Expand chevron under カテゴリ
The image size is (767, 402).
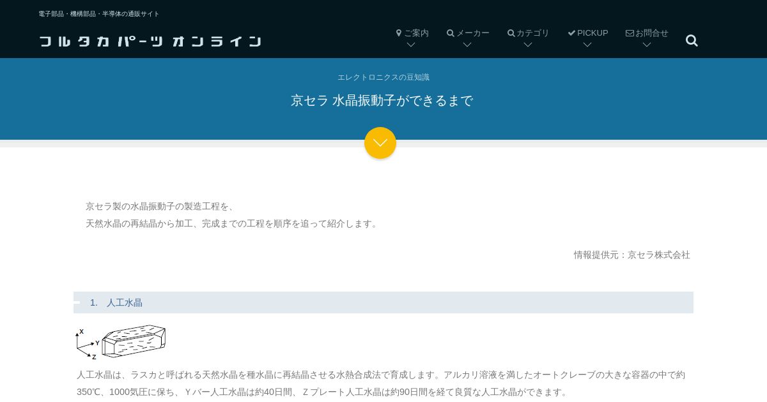pos(528,45)
